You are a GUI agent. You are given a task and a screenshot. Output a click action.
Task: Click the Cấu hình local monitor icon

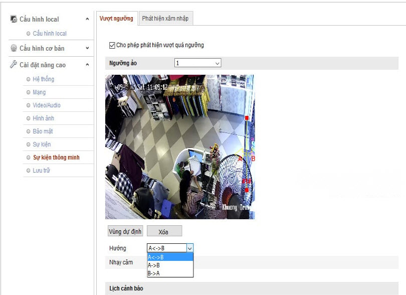pos(14,19)
